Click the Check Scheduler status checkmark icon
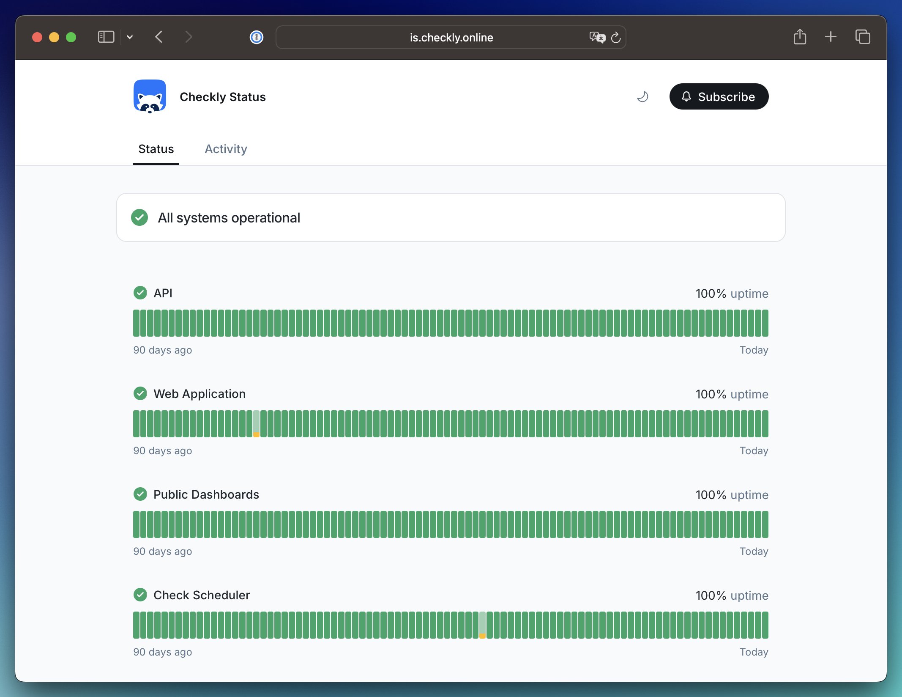Image resolution: width=902 pixels, height=697 pixels. coord(140,595)
